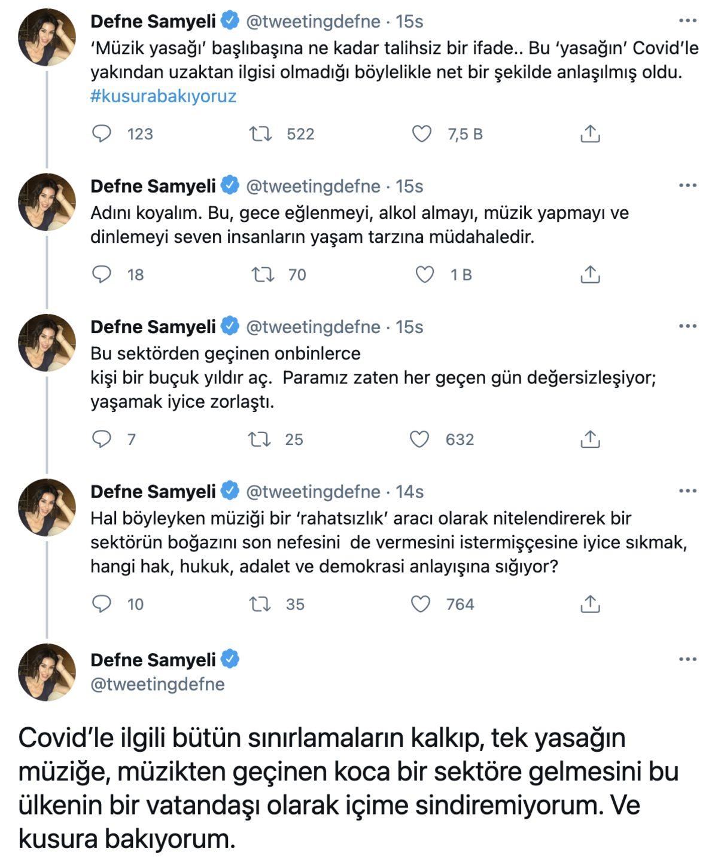Open the three-dot menu on the last tweet

[x=688, y=658]
